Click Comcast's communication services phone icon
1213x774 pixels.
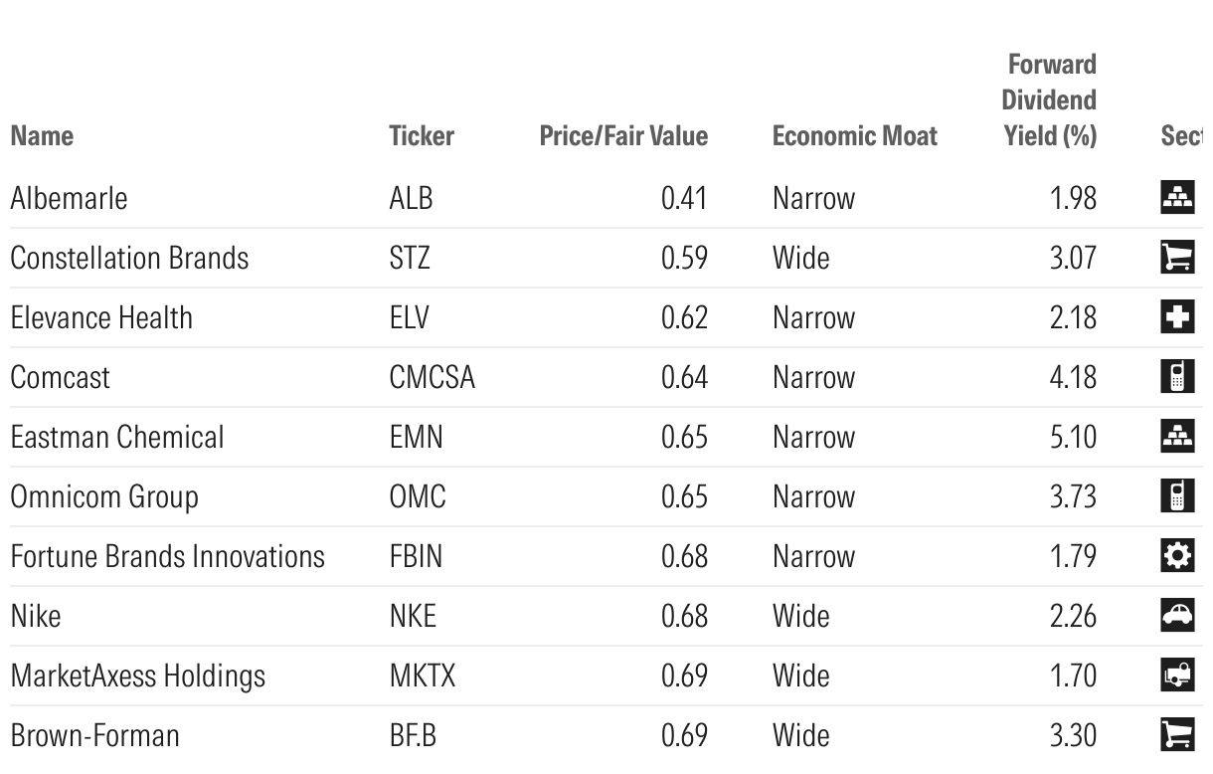(x=1177, y=377)
